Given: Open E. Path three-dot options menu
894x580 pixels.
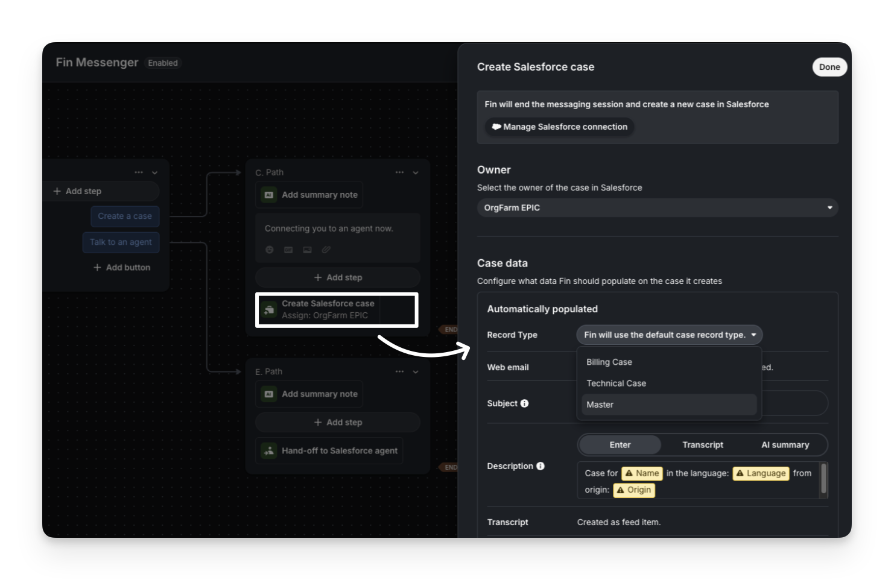Looking at the screenshot, I should coord(399,371).
